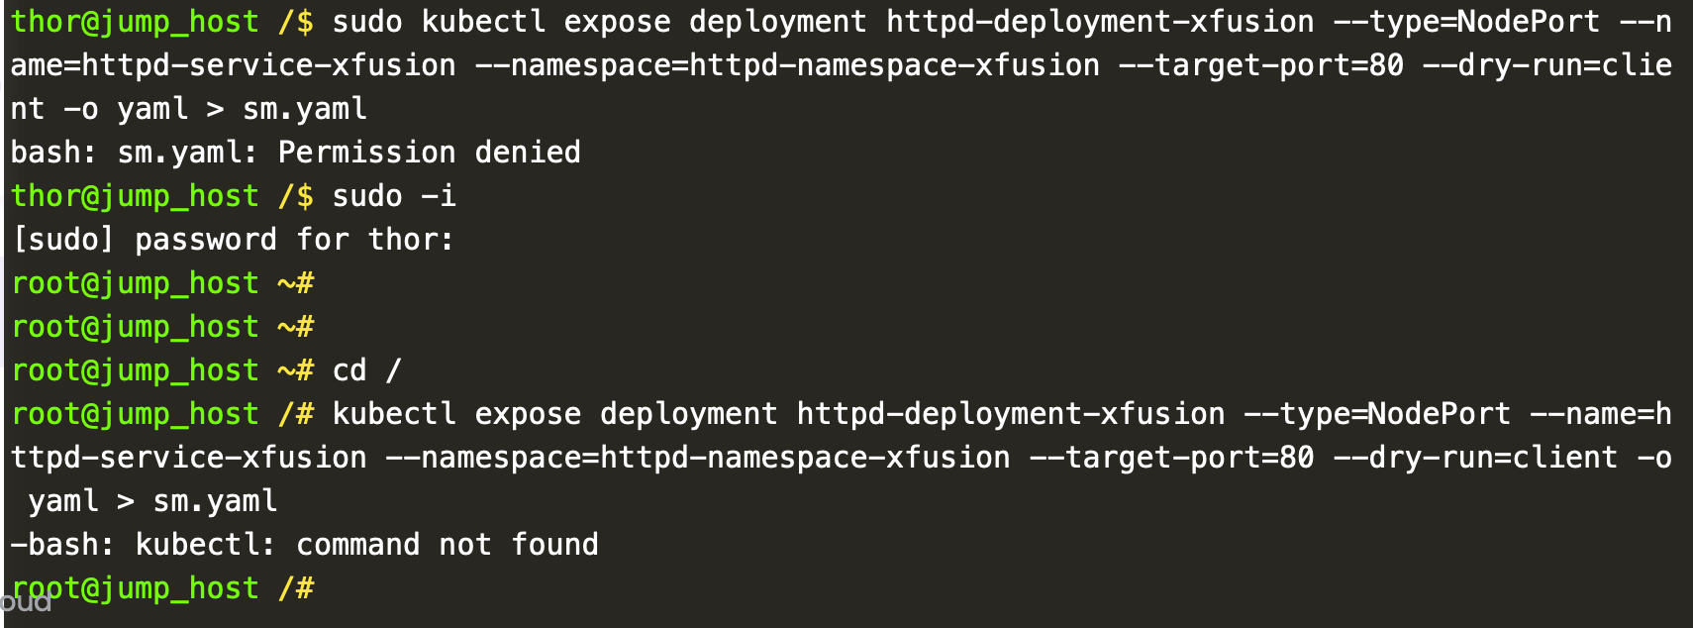Click "--dry-run=client" in the root kubectl command
This screenshot has width=1693, height=628.
pyautogui.click(x=1475, y=458)
